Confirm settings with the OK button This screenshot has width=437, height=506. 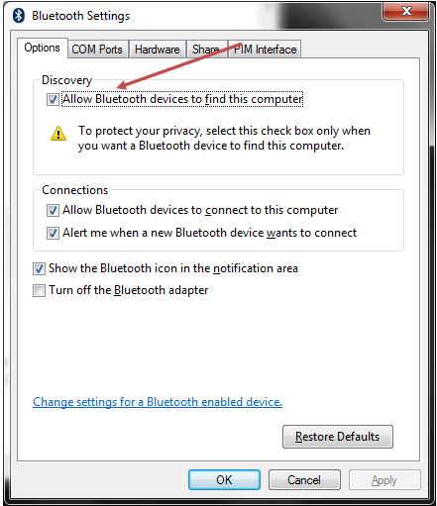click(224, 479)
